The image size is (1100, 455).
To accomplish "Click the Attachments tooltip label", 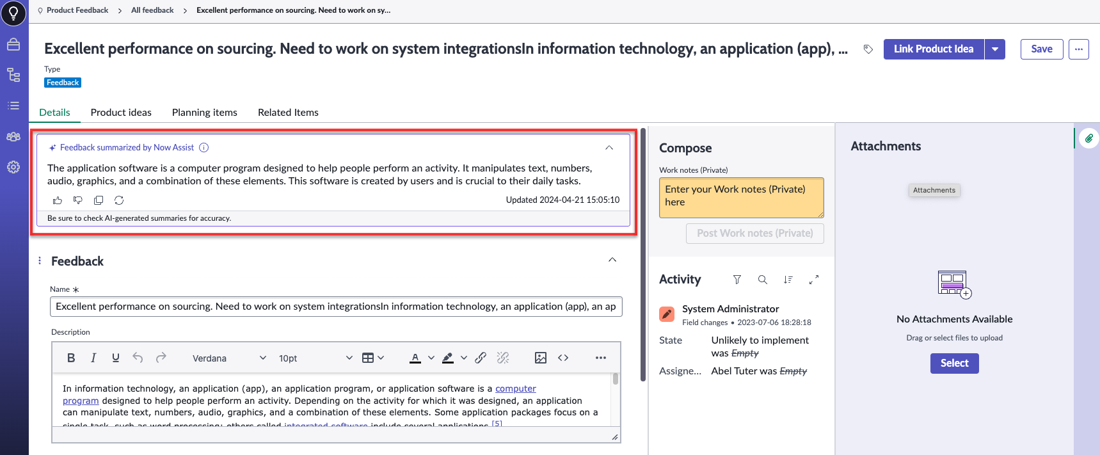I will coord(934,190).
